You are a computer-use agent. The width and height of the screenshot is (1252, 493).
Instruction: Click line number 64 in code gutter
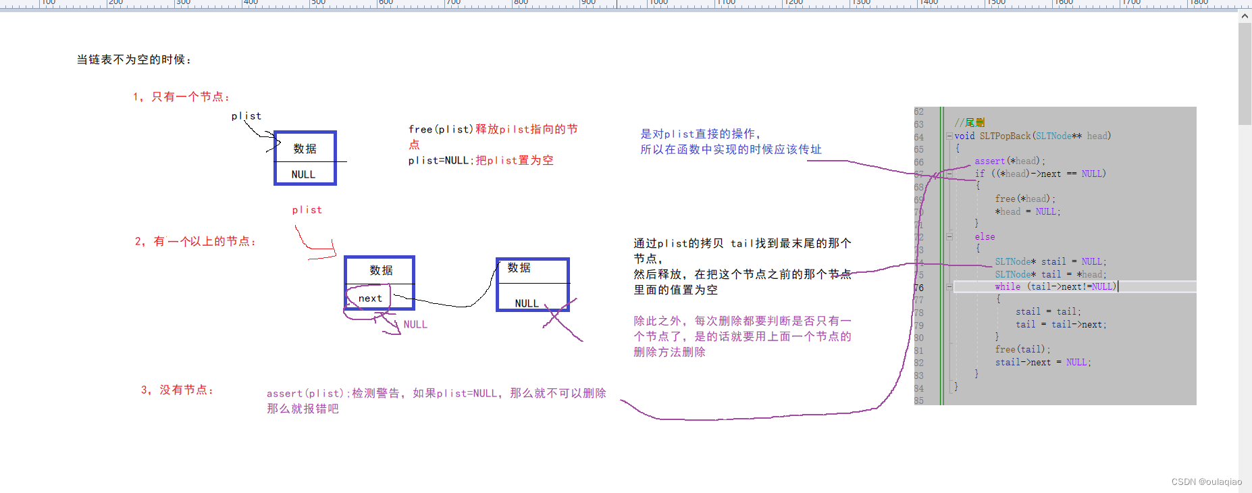click(x=919, y=137)
